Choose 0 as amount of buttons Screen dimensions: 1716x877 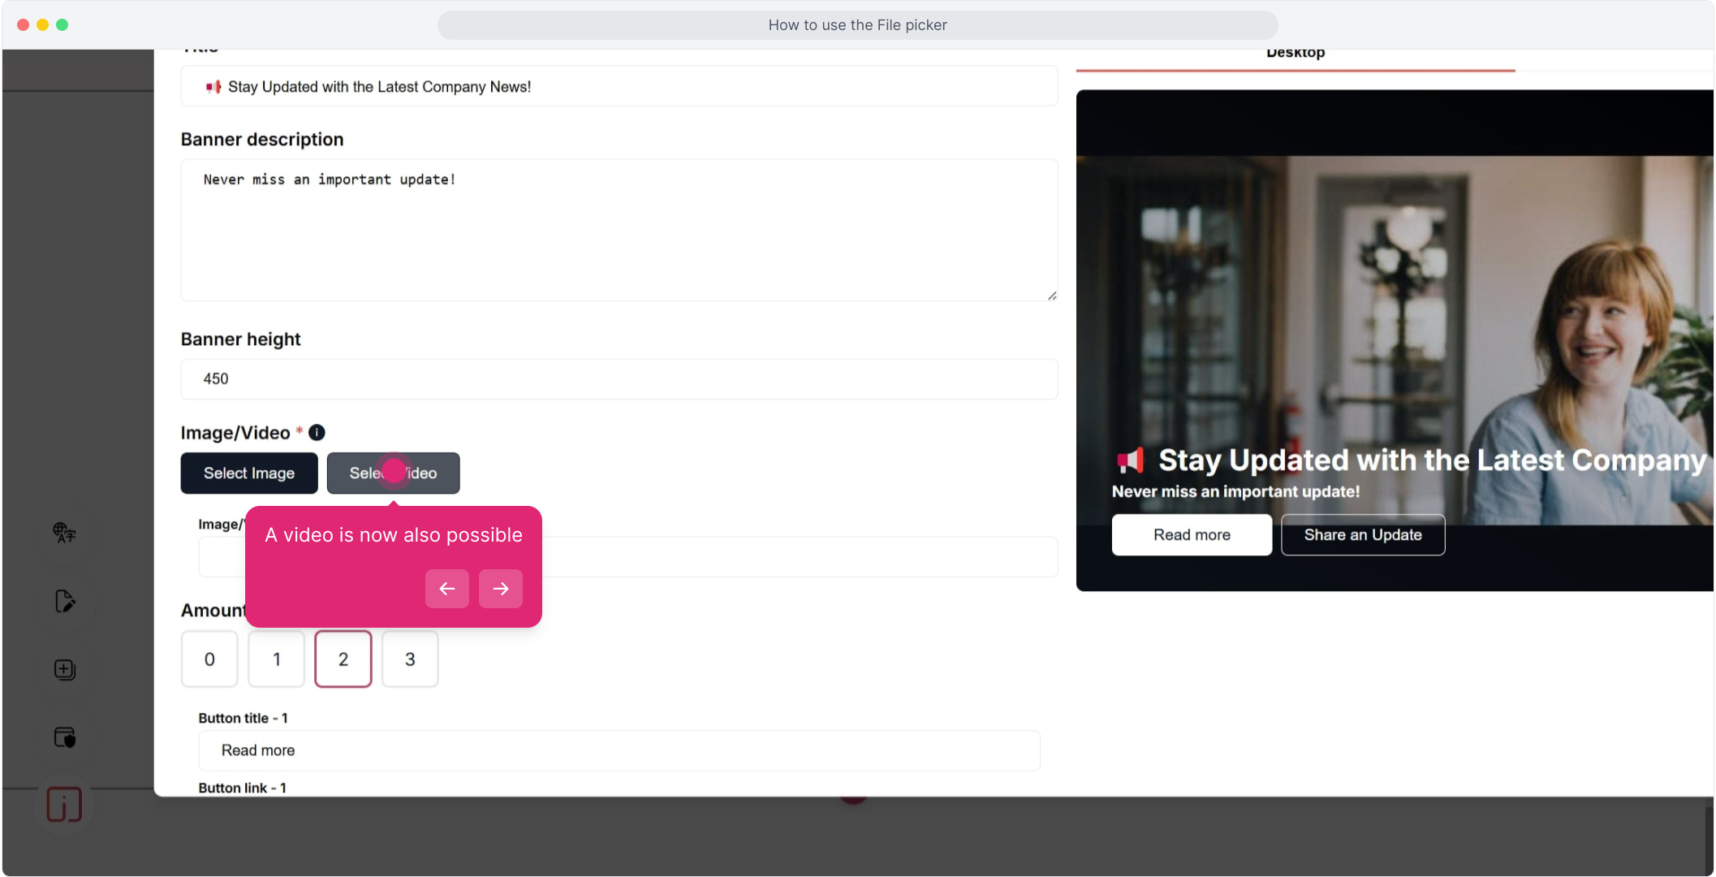(x=209, y=659)
